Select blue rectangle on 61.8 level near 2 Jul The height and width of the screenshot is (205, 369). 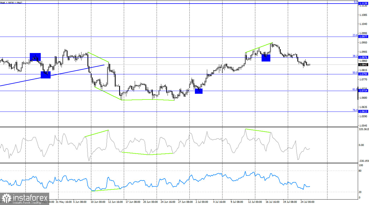click(x=199, y=91)
